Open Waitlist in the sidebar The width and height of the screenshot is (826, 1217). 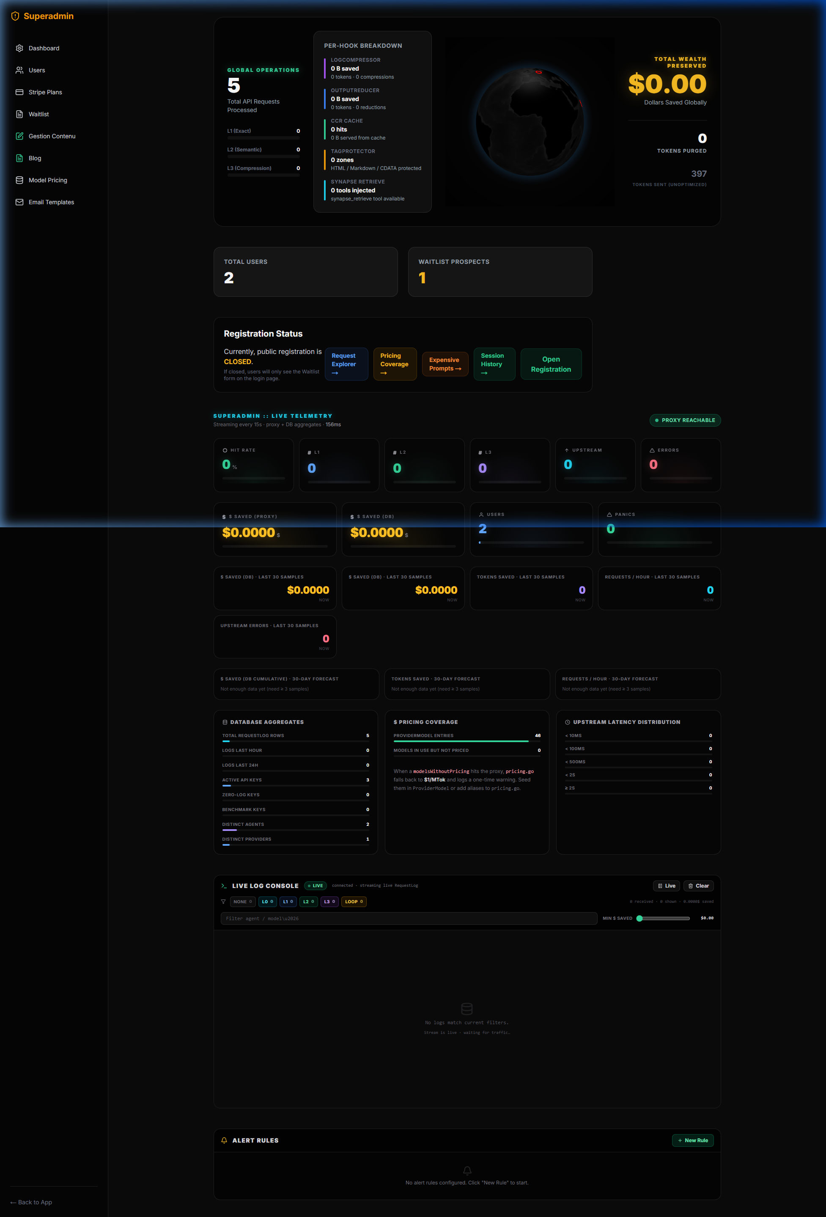point(54,114)
